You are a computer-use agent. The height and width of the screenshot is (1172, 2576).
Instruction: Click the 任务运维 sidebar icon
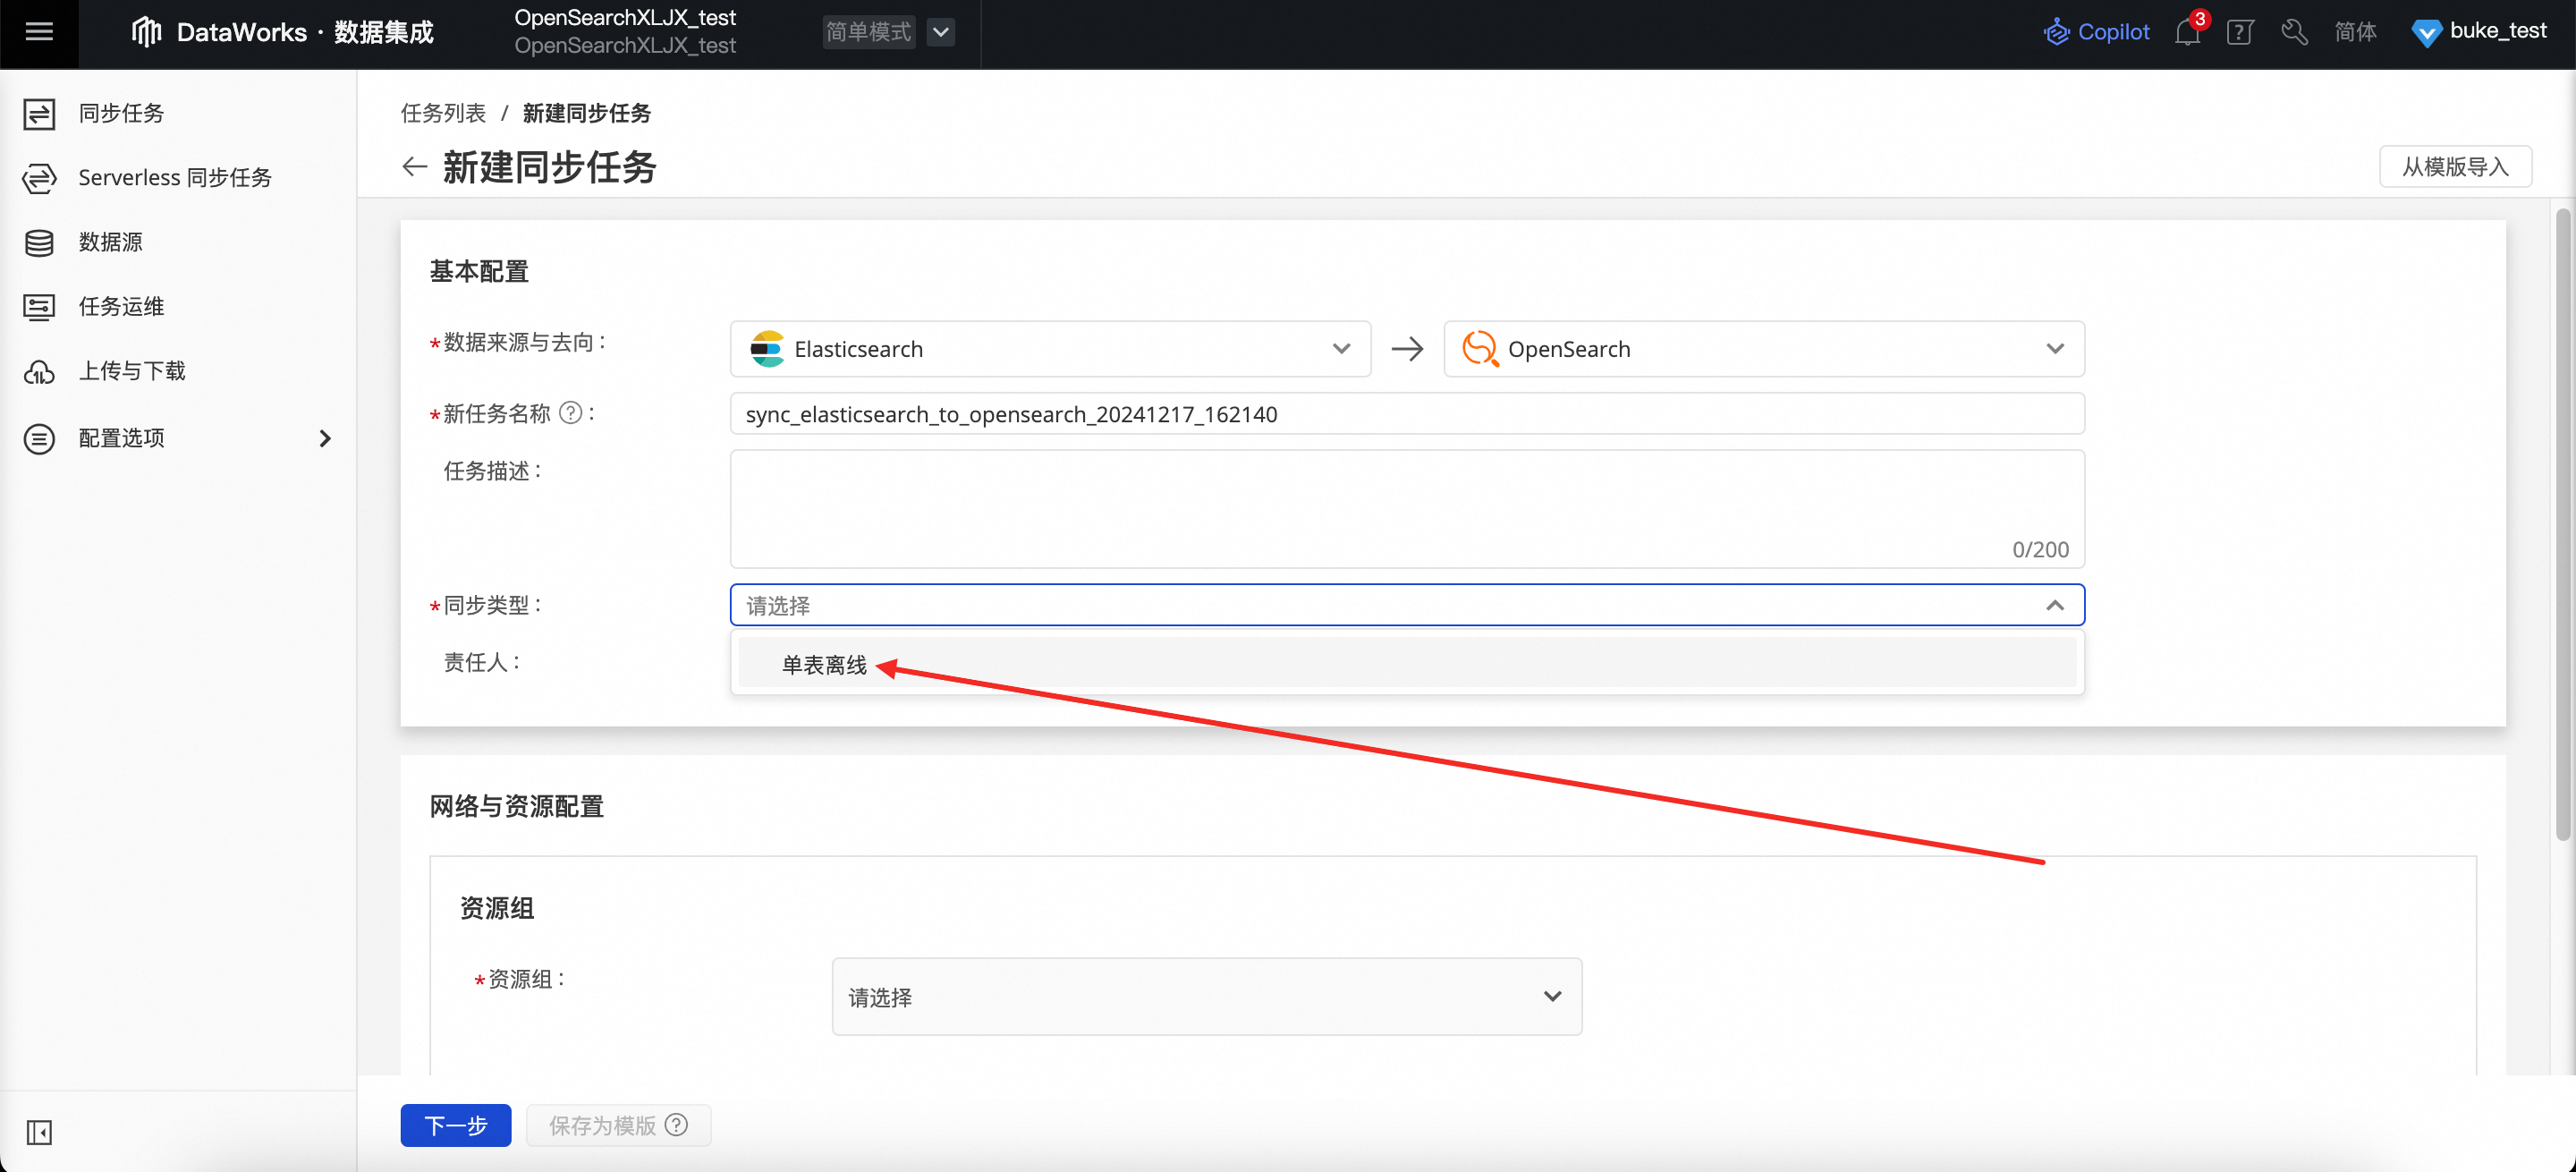[39, 307]
